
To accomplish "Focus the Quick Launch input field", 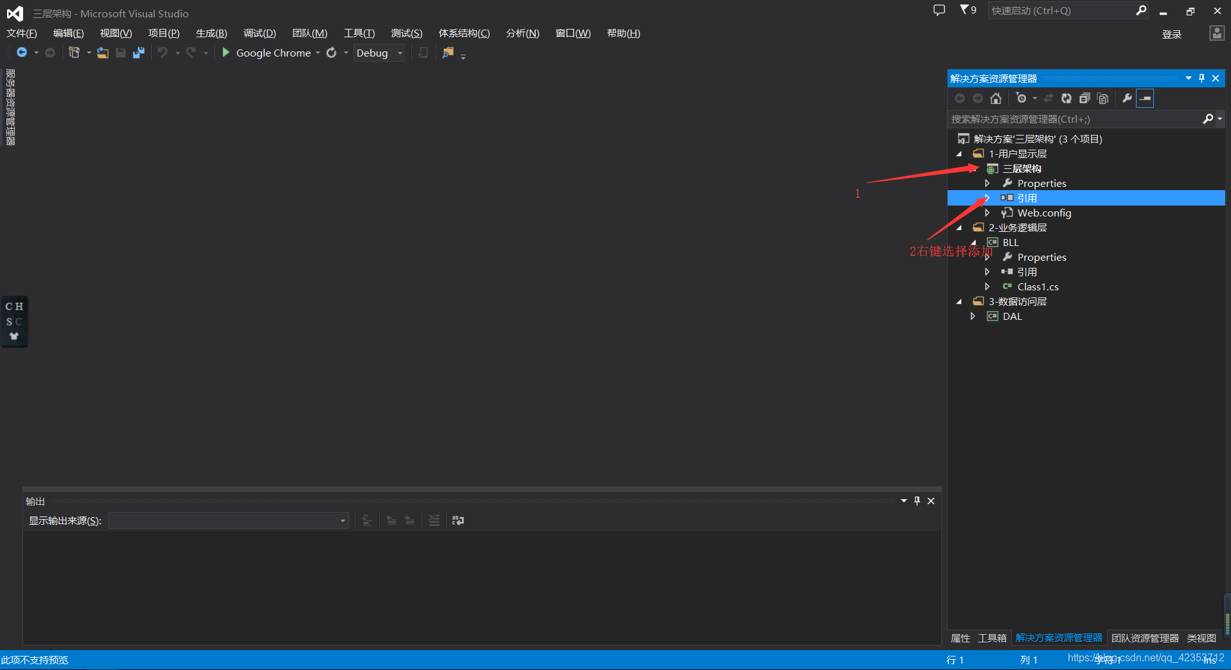I will (1061, 10).
